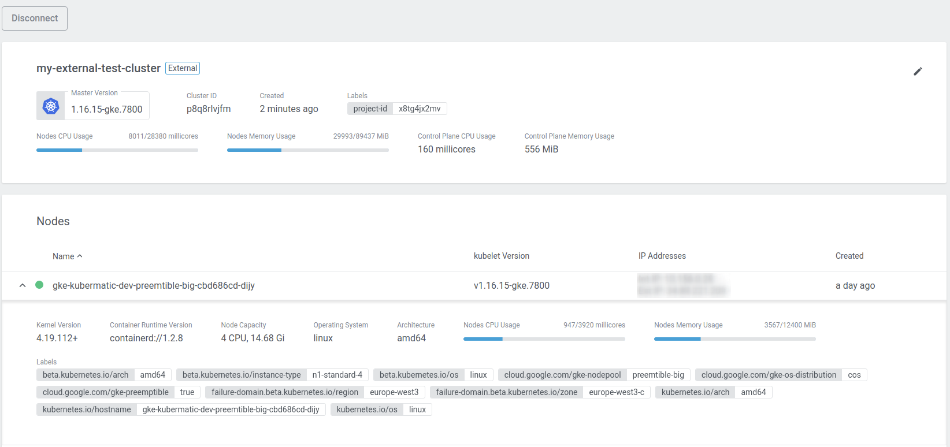Sort nodes by Name column arrow
950x447 pixels.
(80, 256)
